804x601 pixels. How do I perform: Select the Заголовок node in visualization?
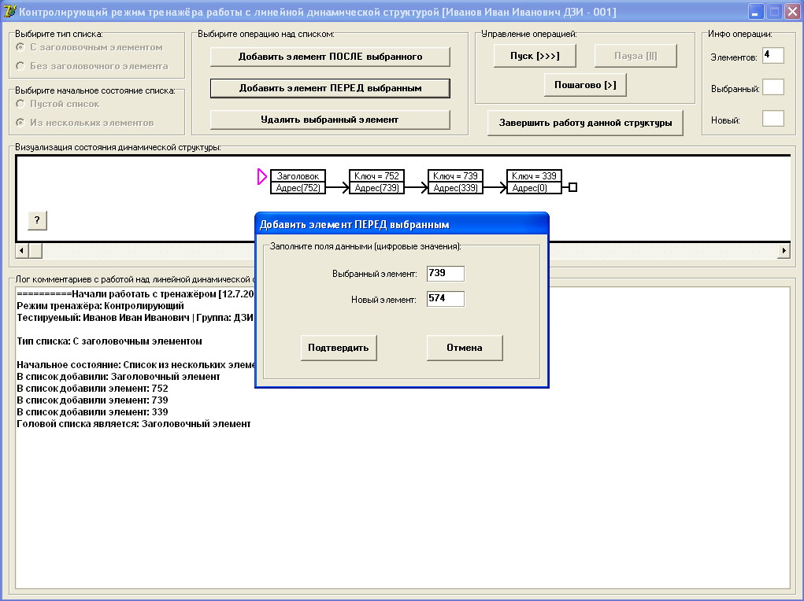(x=298, y=182)
